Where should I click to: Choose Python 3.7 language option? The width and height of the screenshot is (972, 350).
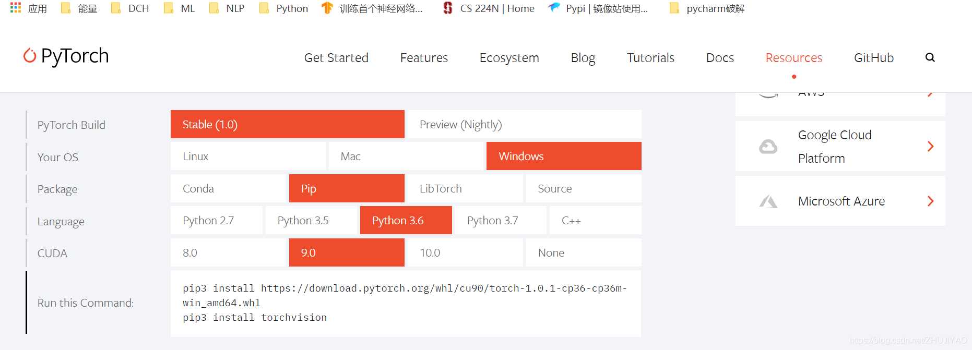click(x=501, y=220)
